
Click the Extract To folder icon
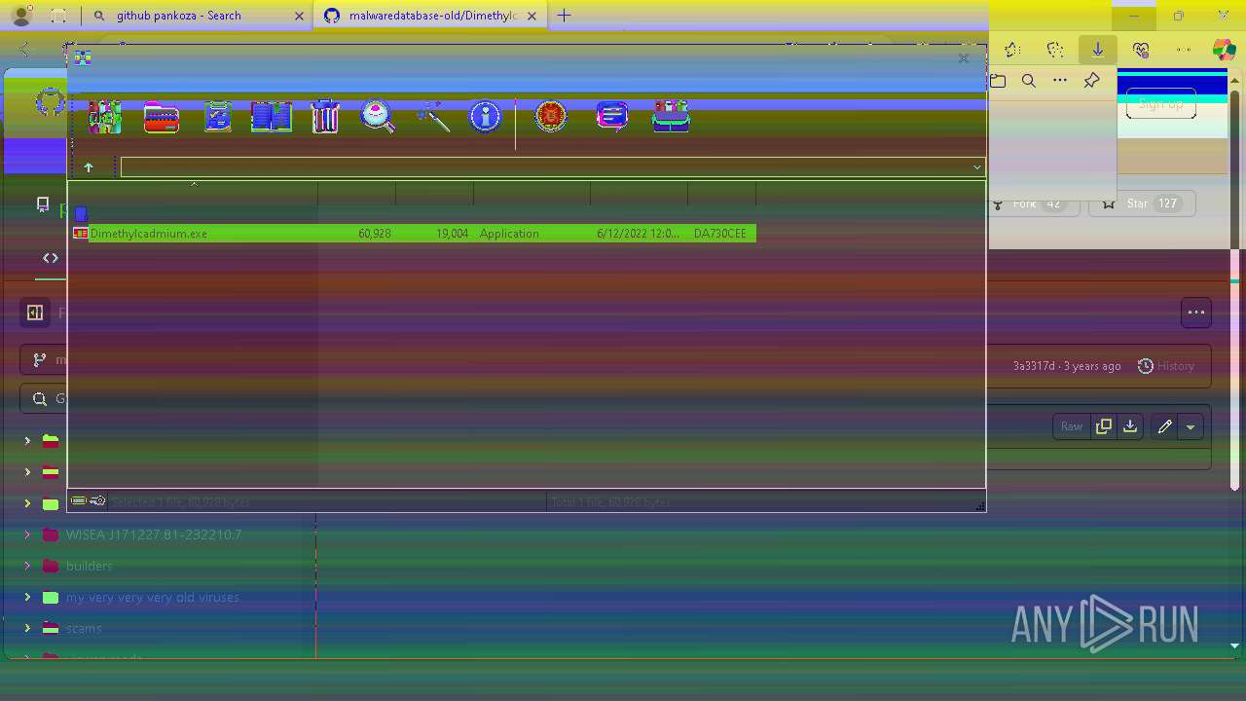point(162,117)
